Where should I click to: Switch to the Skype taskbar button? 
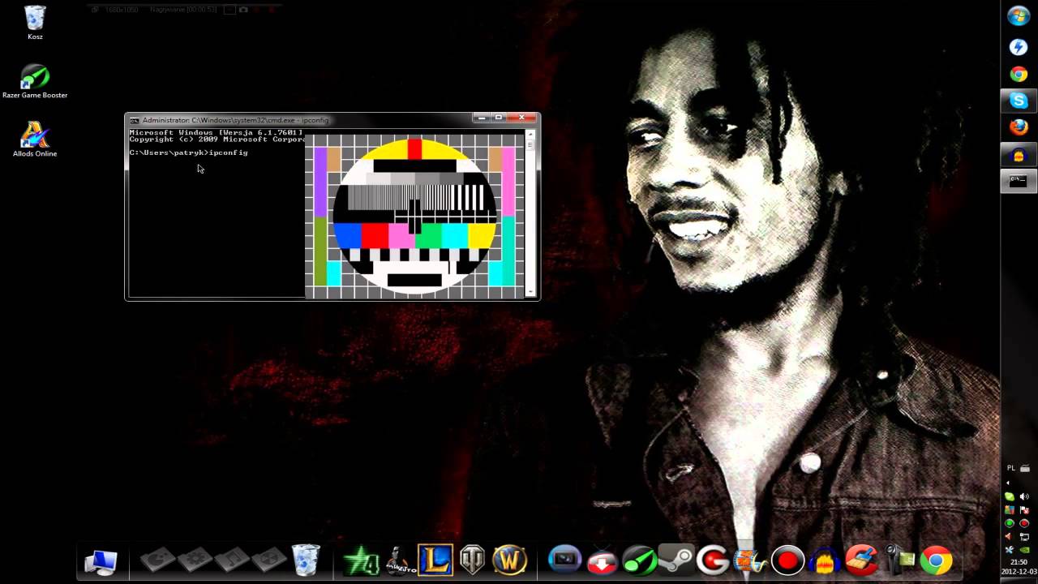(1019, 101)
